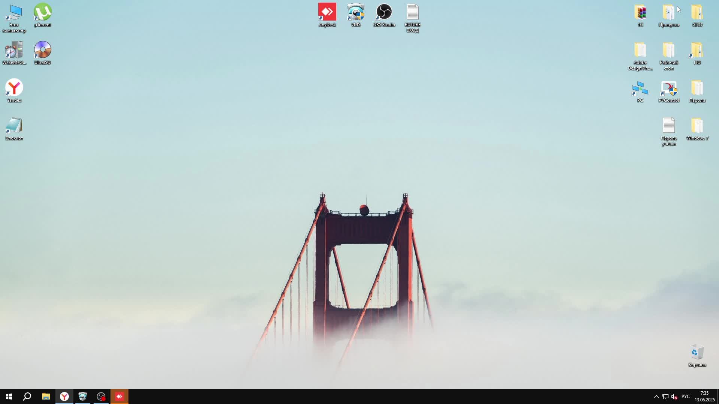Select the СПО folder
Screen dimensions: 719x404
coord(697,15)
